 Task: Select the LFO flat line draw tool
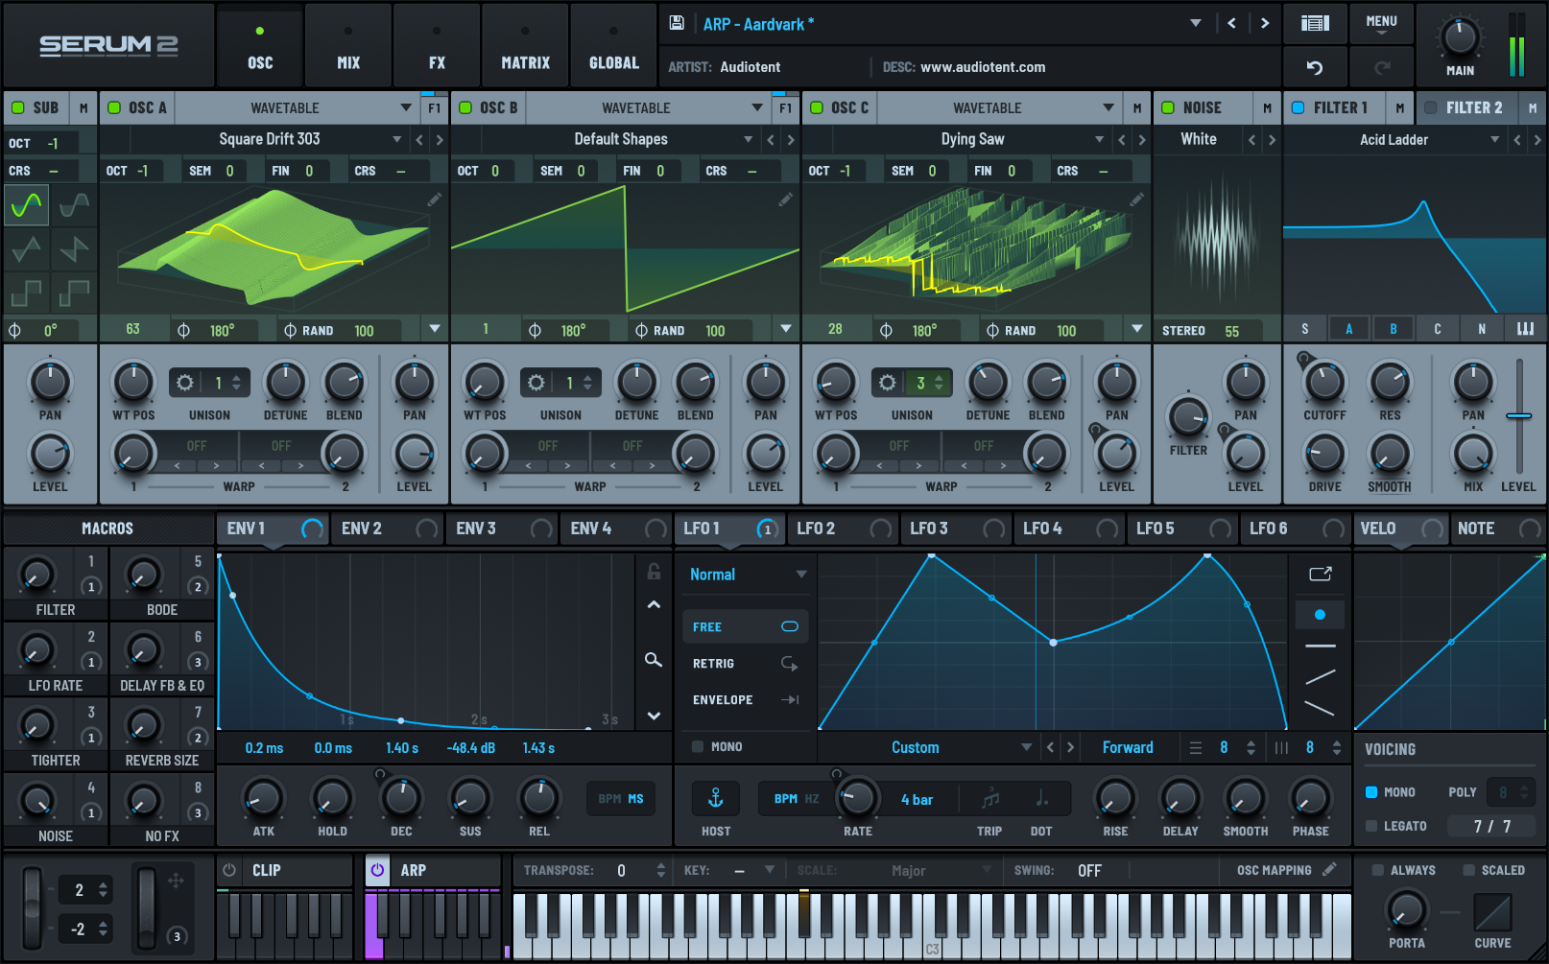click(x=1320, y=647)
